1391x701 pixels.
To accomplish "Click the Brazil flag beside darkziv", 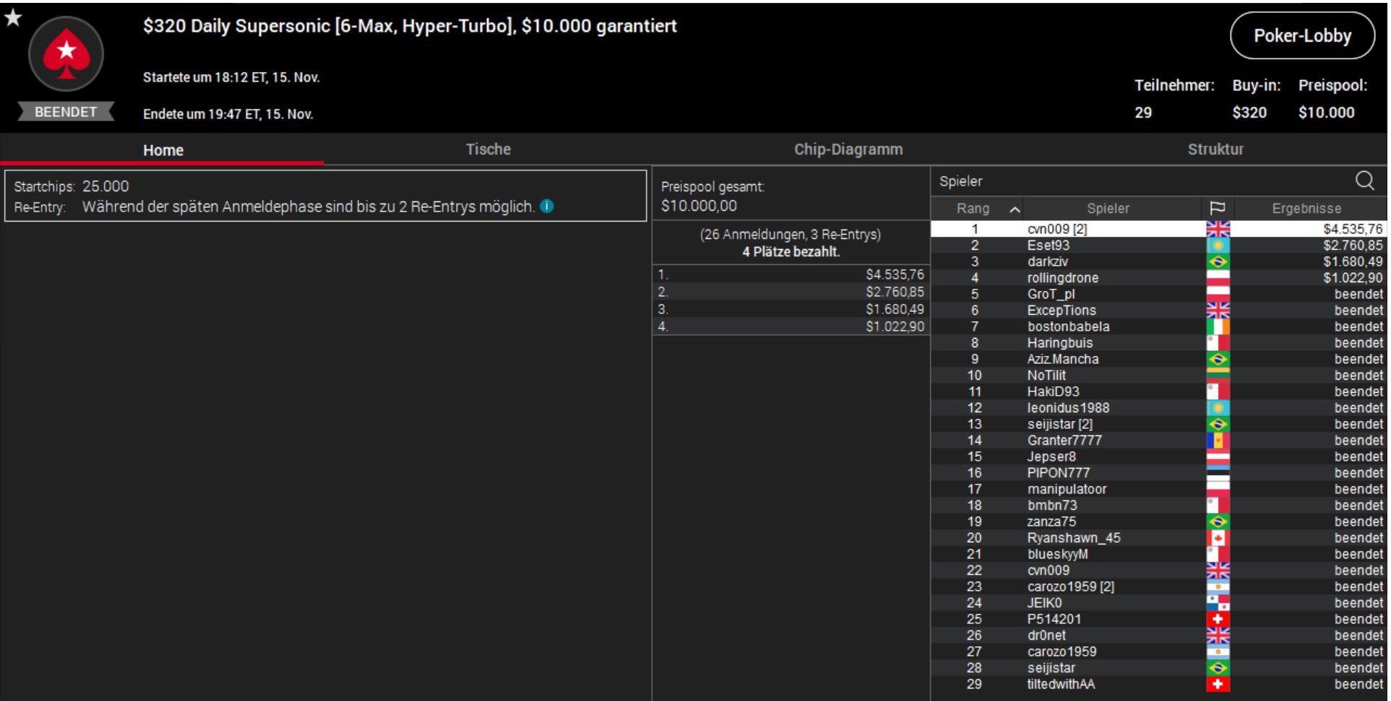I will click(1218, 261).
